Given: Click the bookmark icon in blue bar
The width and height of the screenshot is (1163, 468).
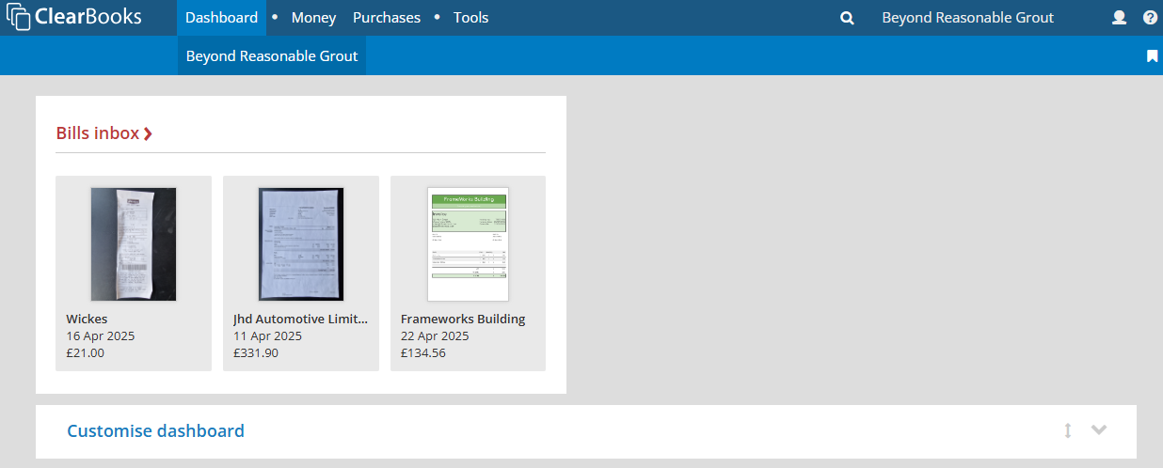Looking at the screenshot, I should coord(1152,56).
